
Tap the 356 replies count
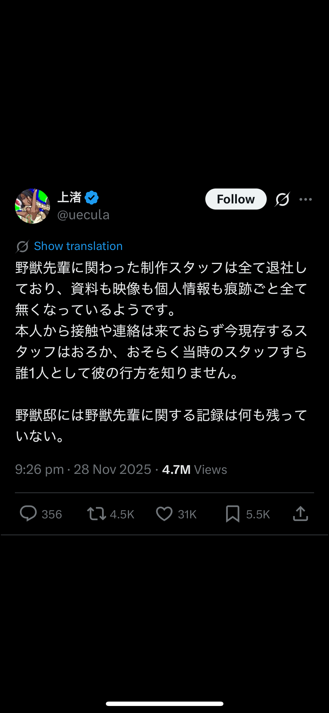point(52,514)
